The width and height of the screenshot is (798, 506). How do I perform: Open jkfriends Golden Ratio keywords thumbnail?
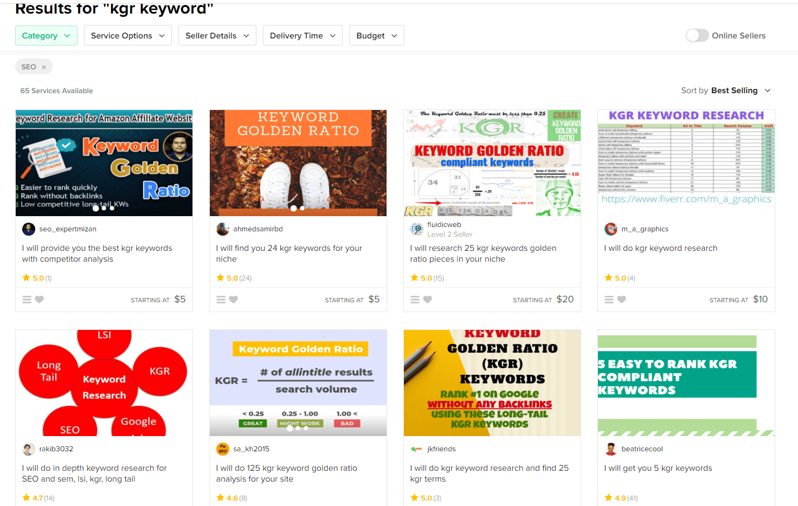click(x=492, y=383)
